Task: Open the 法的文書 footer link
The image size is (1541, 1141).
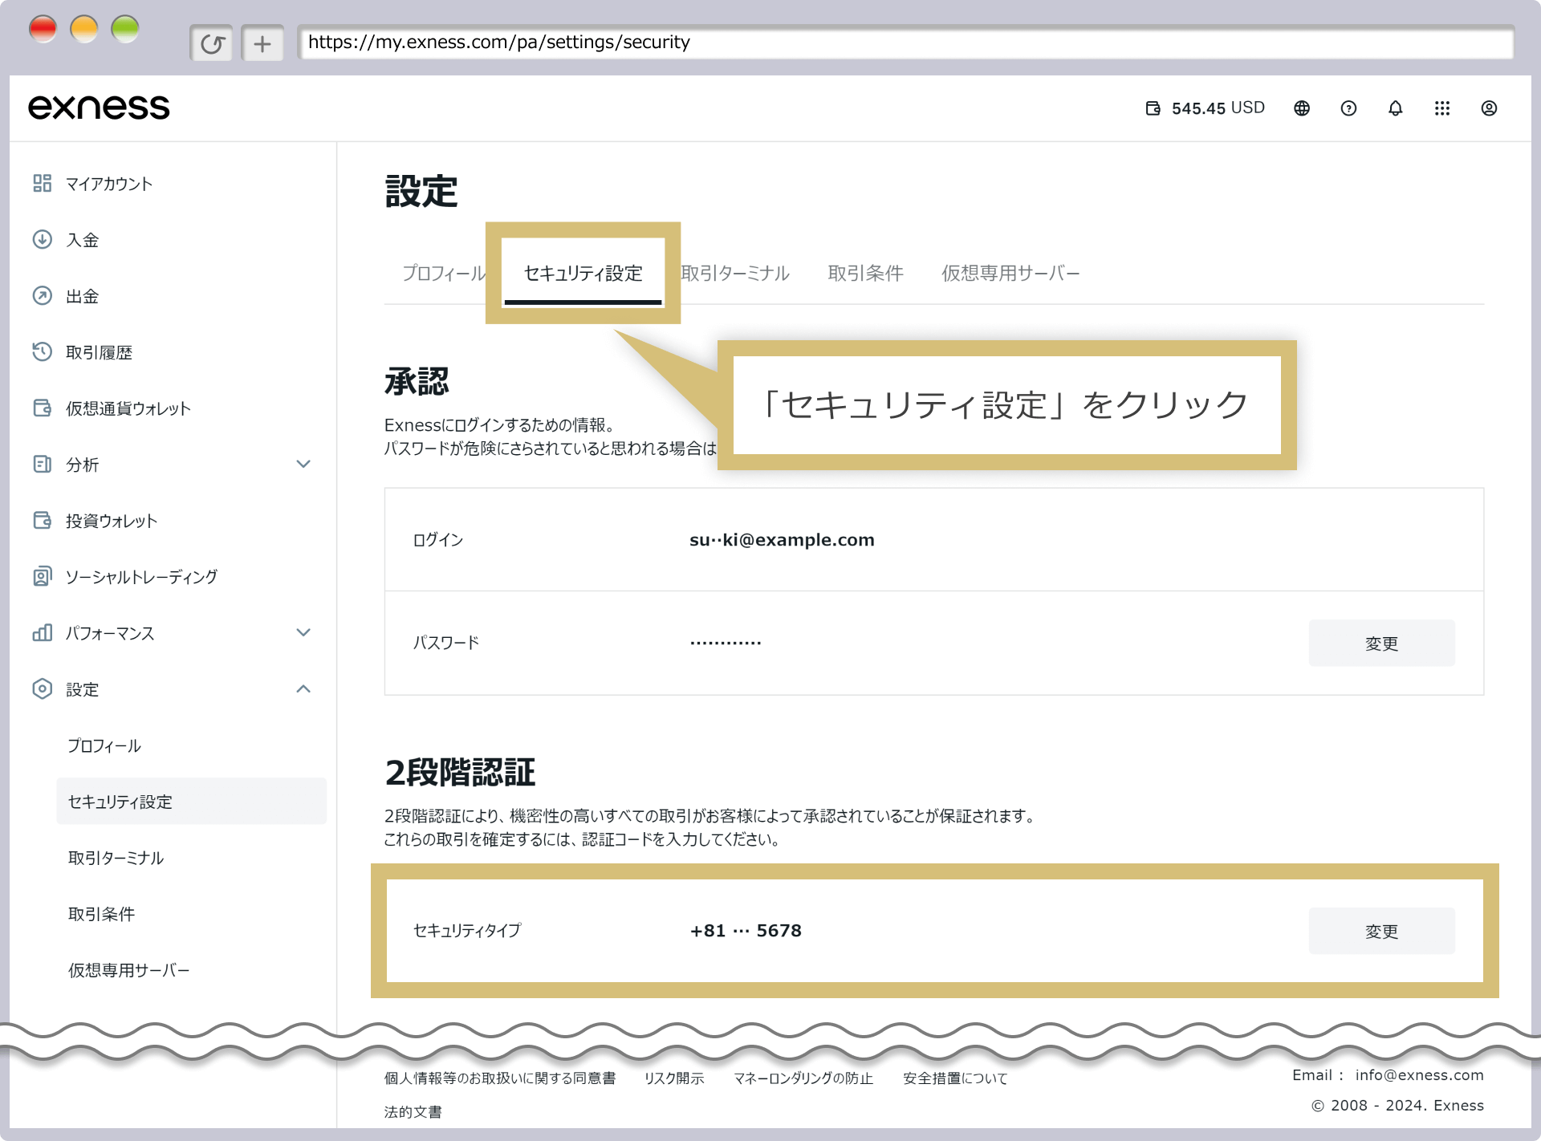Action: pyautogui.click(x=413, y=1112)
